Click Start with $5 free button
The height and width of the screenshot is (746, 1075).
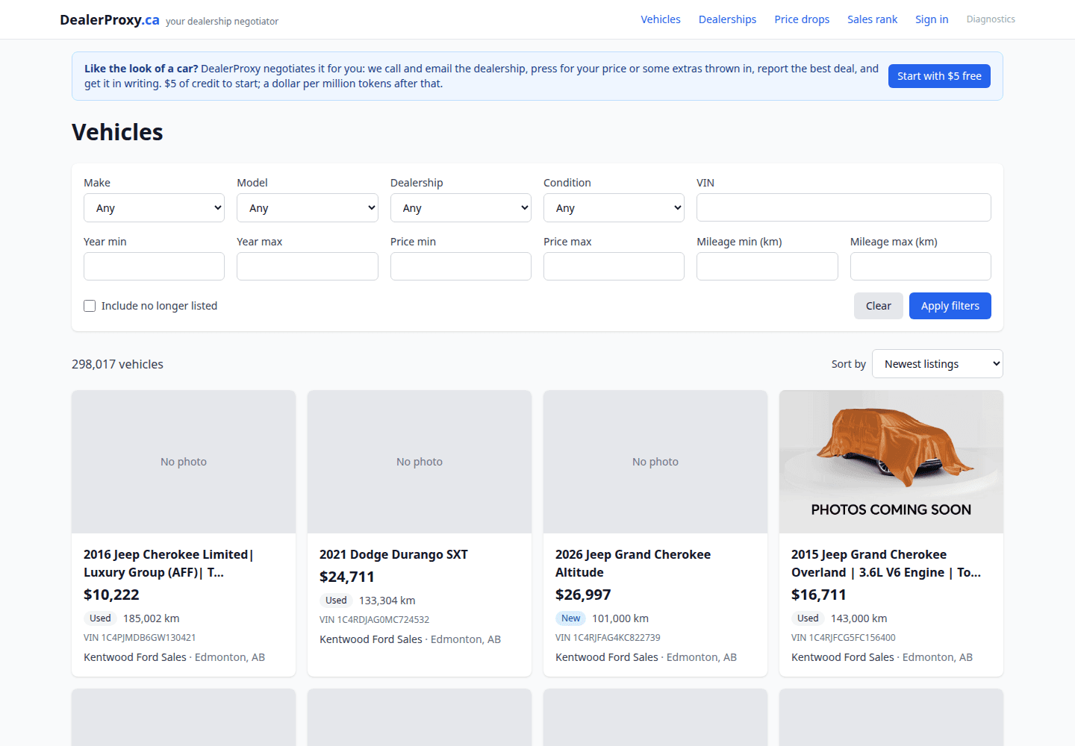[x=939, y=76]
